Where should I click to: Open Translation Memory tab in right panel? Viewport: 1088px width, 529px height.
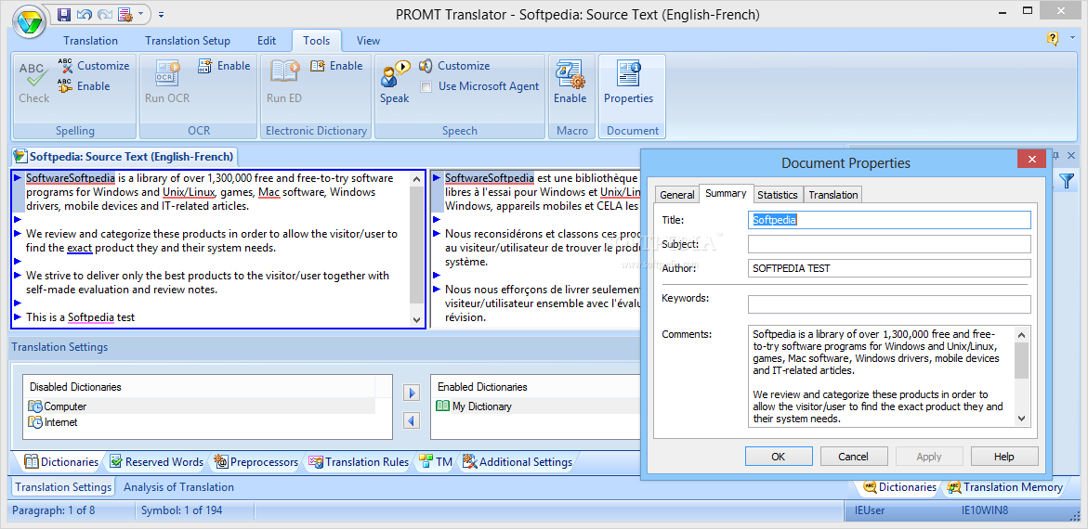(1004, 486)
